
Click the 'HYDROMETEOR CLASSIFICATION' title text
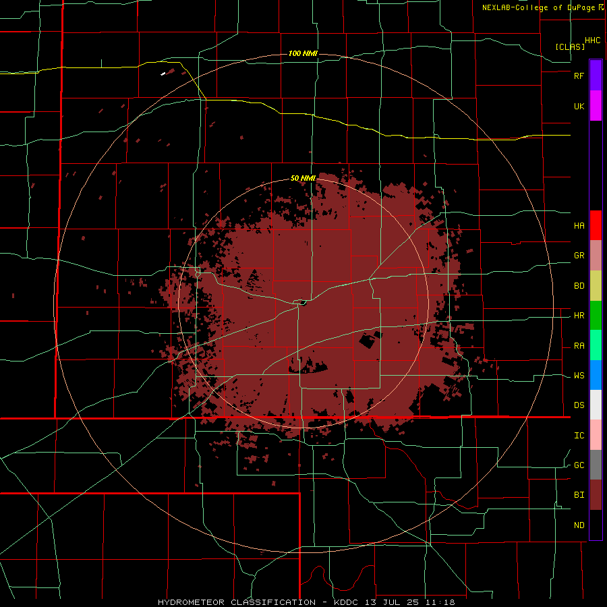coord(237,602)
